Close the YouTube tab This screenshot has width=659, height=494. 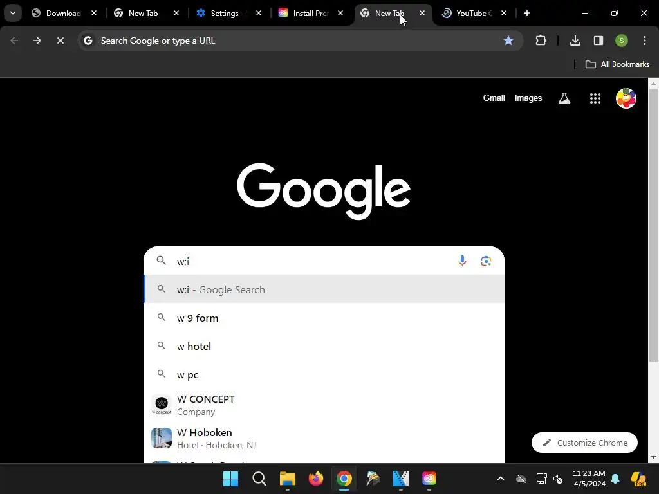(x=504, y=13)
